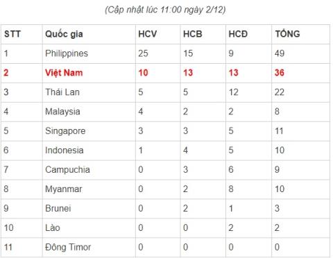Click the STT column header

[x=12, y=34]
